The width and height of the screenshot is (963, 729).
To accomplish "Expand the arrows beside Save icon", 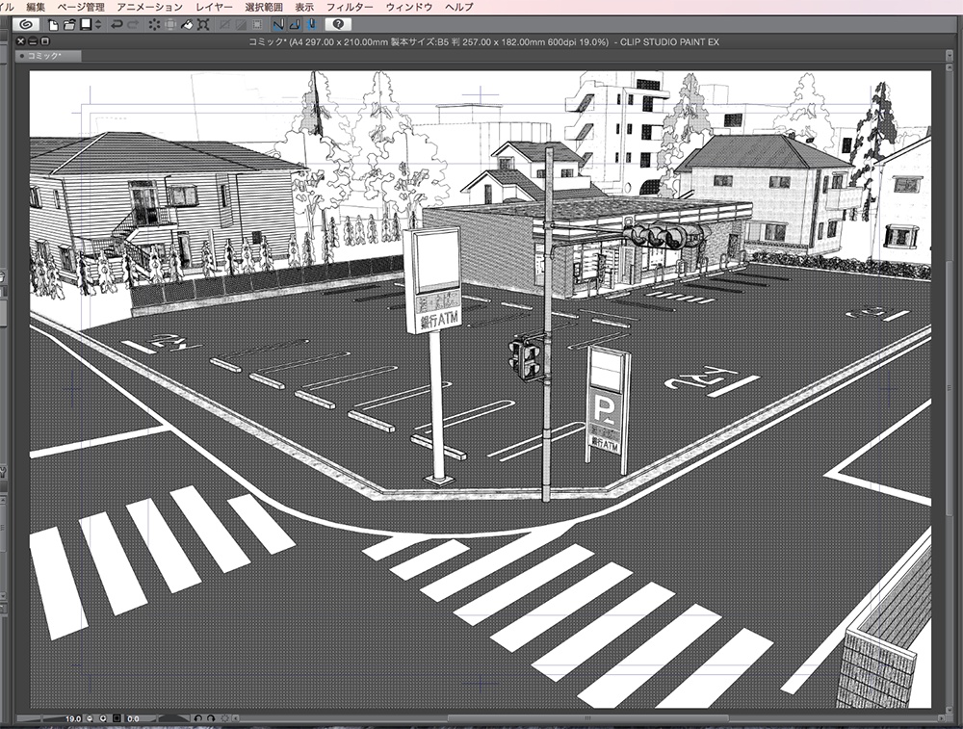I will tap(97, 24).
